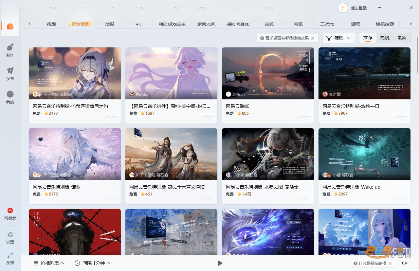Show more category tabs with right arrow

(411, 24)
